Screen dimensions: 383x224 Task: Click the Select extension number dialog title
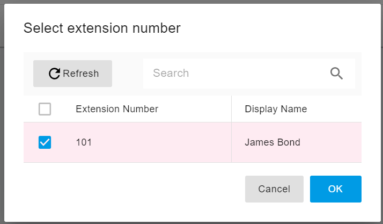pos(102,28)
